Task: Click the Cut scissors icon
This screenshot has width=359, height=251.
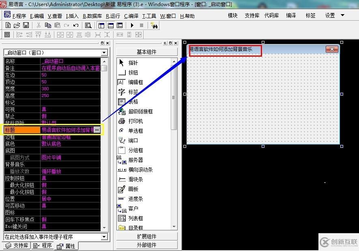Action: click(x=39, y=25)
